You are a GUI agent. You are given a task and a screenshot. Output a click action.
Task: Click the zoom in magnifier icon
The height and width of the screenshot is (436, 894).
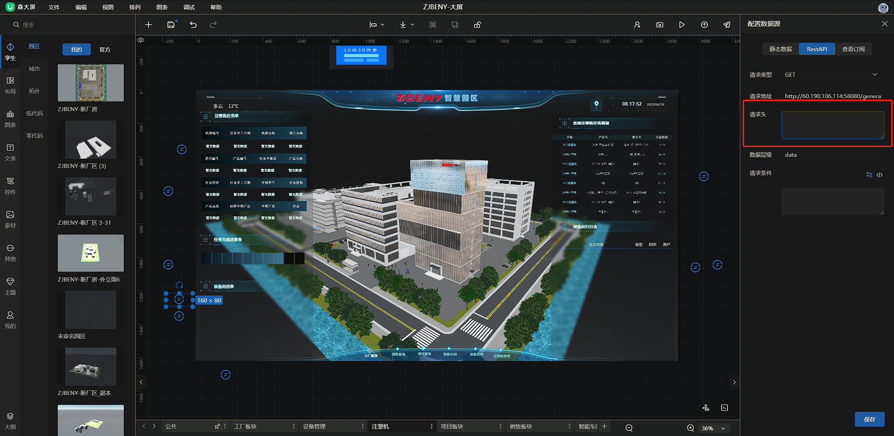[691, 428]
